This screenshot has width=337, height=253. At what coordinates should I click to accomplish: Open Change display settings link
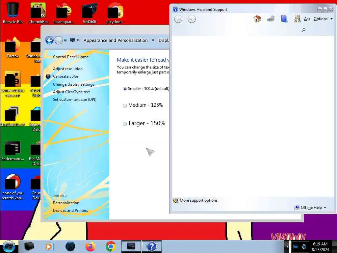point(73,84)
